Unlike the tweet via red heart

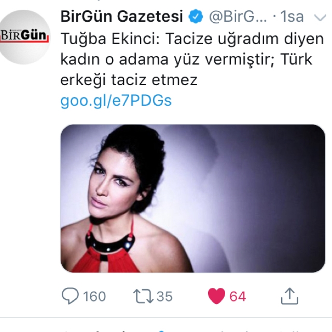pyautogui.click(x=216, y=296)
